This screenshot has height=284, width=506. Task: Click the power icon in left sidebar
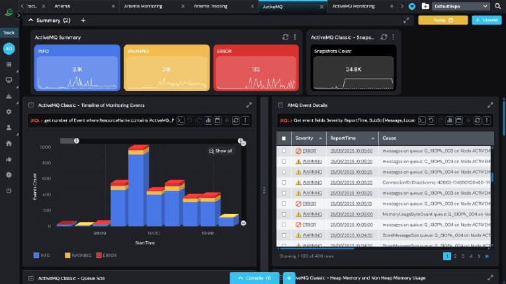pyautogui.click(x=9, y=191)
